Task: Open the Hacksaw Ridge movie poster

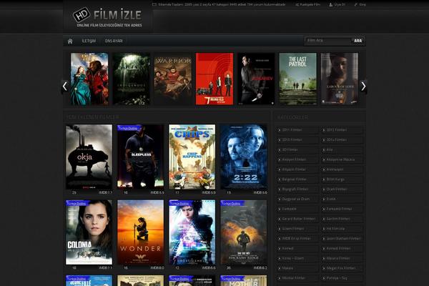Action: (244, 232)
